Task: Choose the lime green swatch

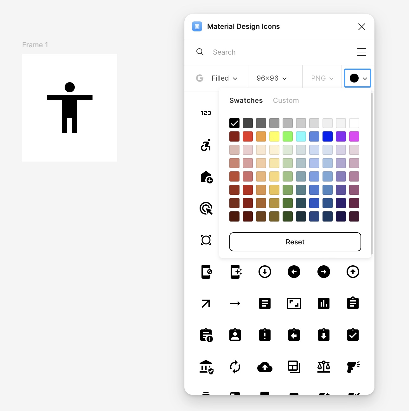Action: pyautogui.click(x=288, y=136)
